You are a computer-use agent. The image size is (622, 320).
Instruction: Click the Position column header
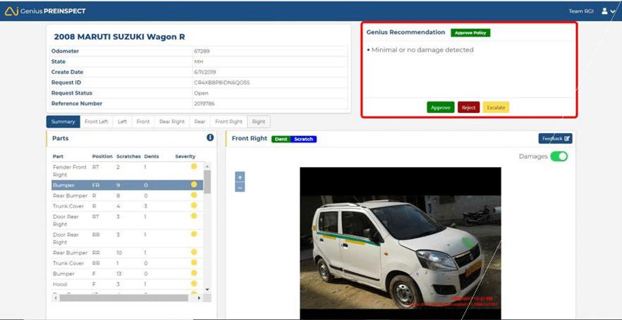coord(102,157)
